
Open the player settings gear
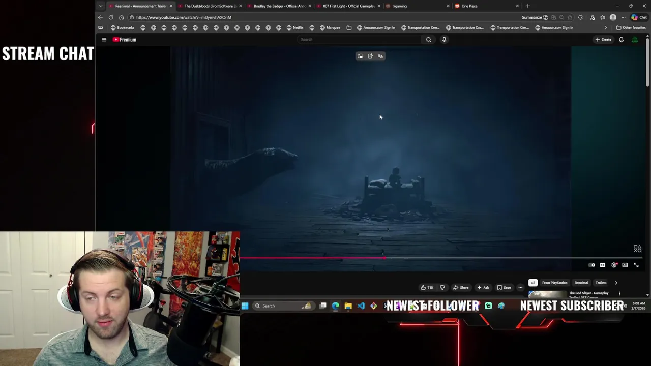coord(614,265)
